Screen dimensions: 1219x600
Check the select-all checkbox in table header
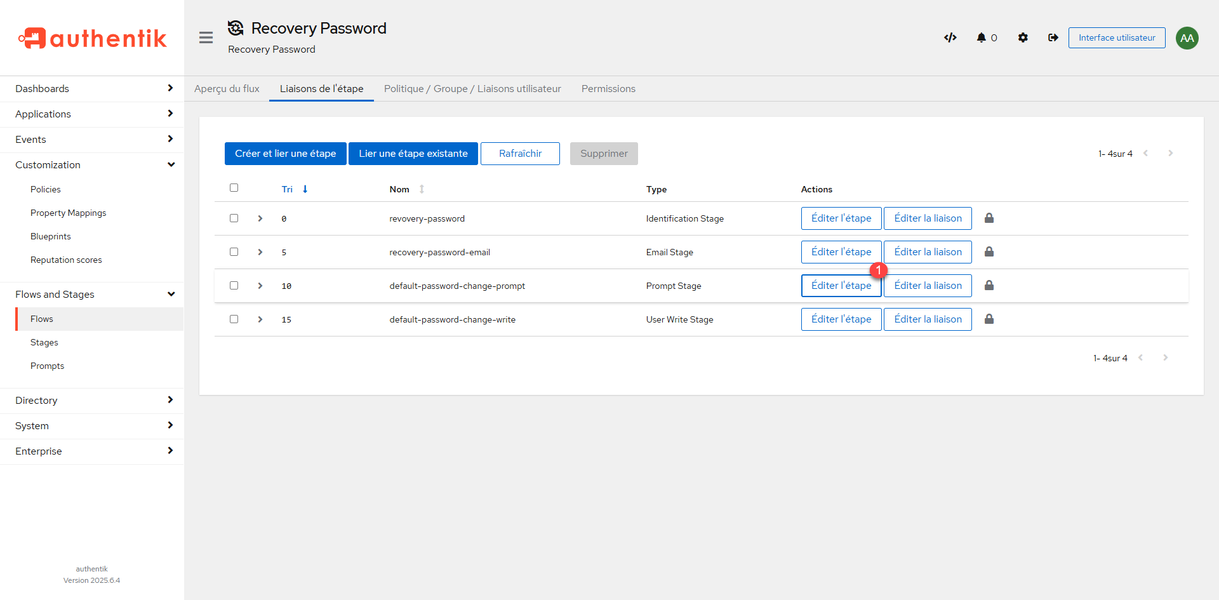pyautogui.click(x=234, y=188)
